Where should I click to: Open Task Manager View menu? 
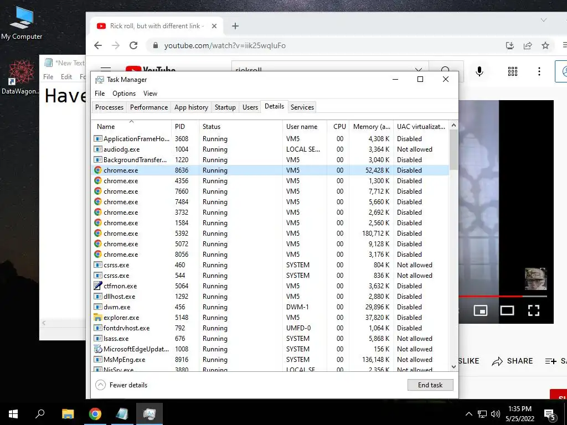pos(150,94)
